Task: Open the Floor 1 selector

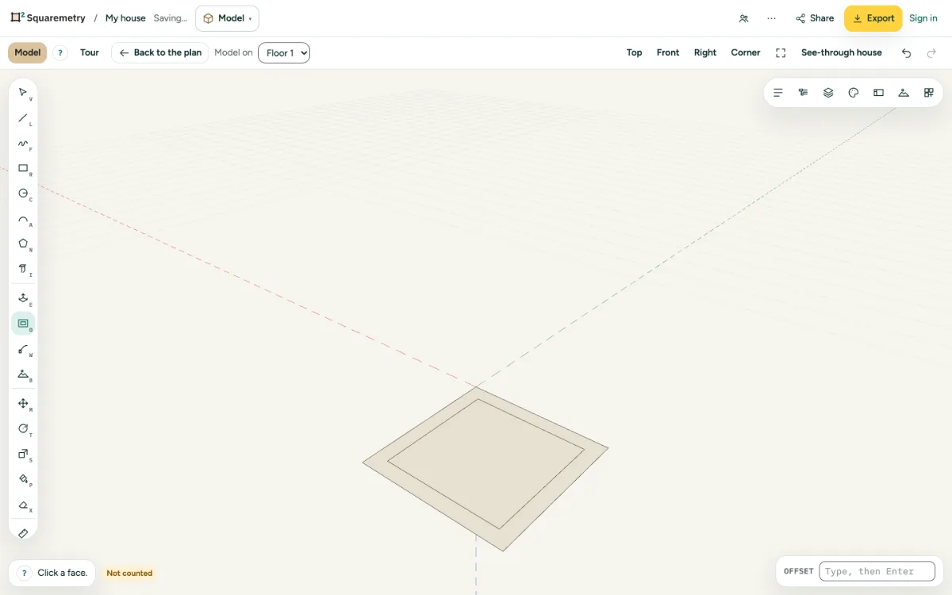Action: [284, 53]
